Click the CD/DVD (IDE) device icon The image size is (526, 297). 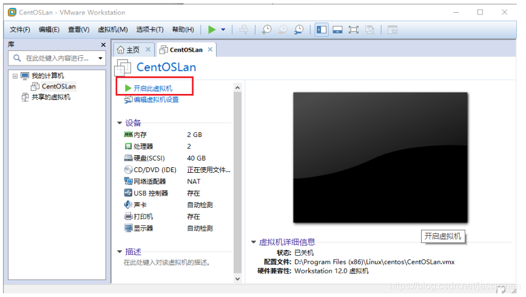128,170
